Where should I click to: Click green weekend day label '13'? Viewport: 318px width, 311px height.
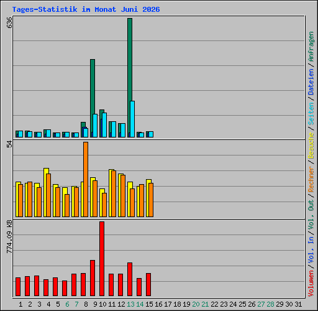click(130, 304)
